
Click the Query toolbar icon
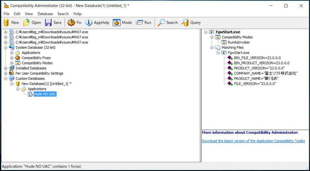tap(185, 22)
